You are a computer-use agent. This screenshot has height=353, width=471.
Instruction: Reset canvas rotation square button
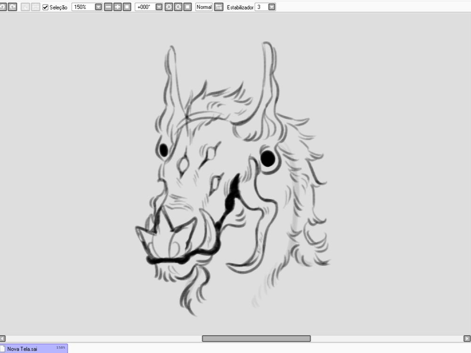point(187,7)
